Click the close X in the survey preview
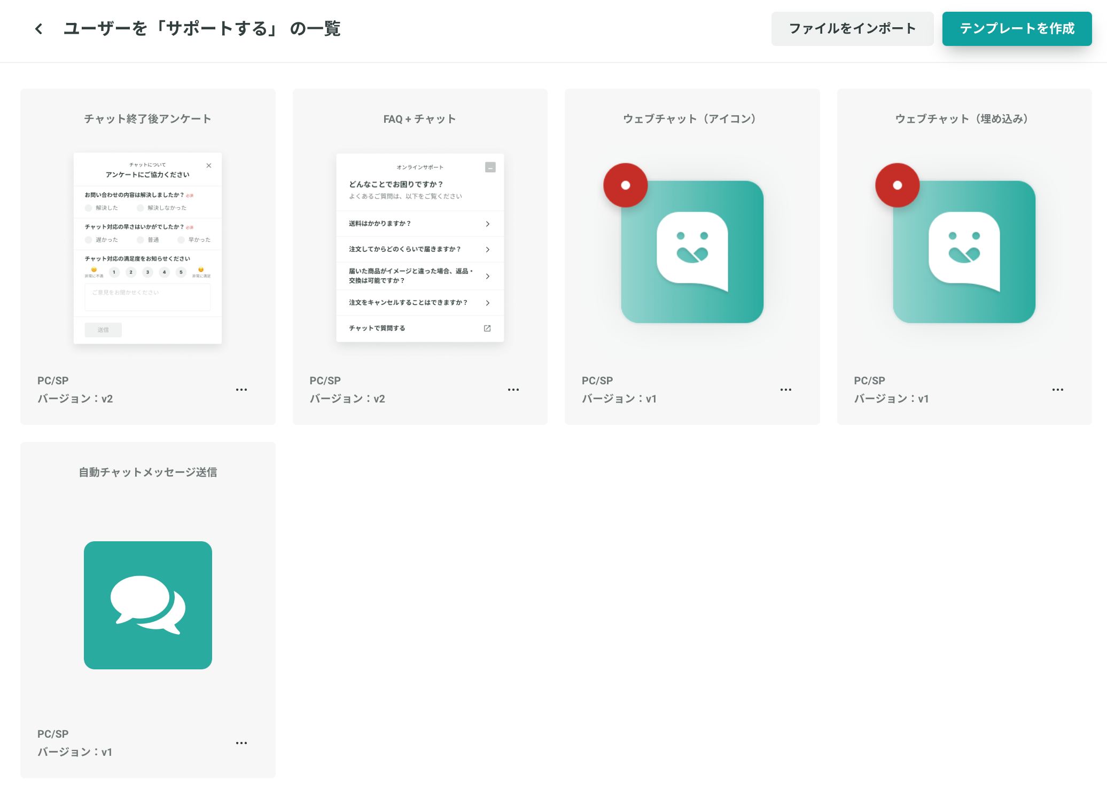1107x790 pixels. pos(209,165)
